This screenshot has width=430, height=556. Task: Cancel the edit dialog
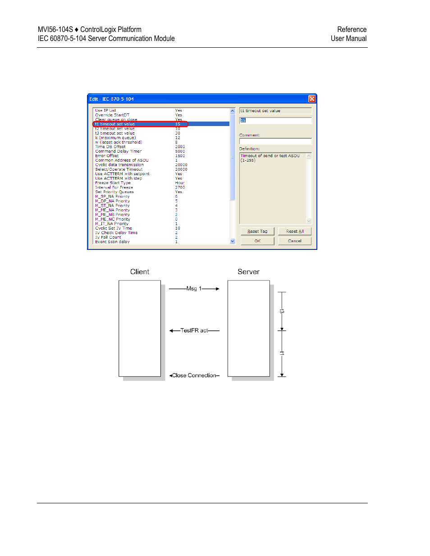pyautogui.click(x=295, y=241)
